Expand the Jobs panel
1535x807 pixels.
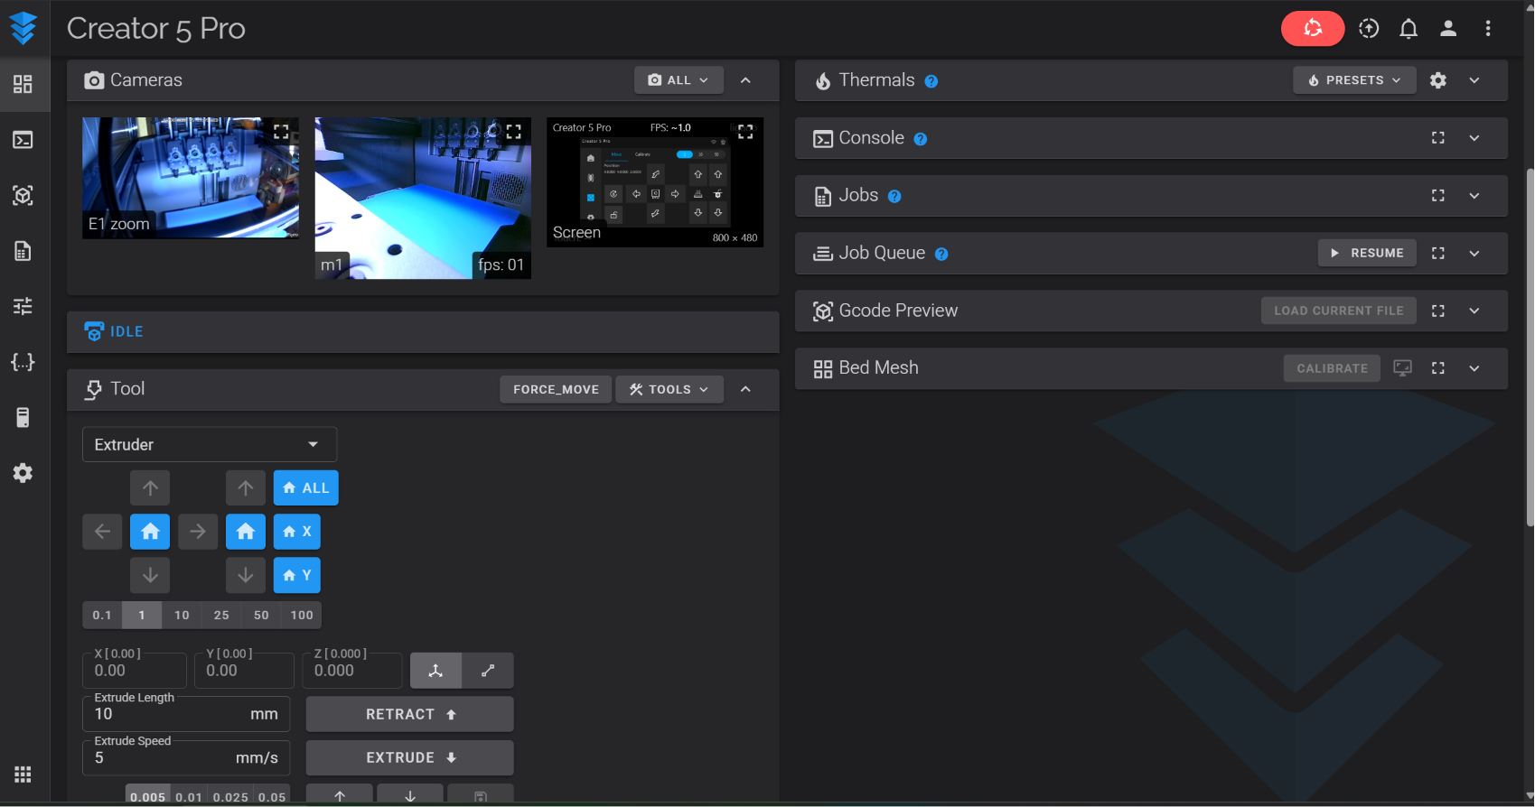click(1474, 196)
